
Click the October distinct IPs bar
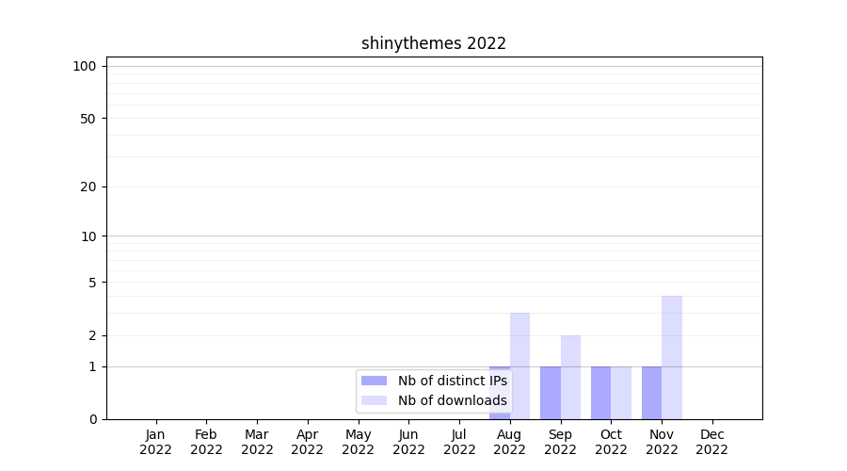(600, 392)
